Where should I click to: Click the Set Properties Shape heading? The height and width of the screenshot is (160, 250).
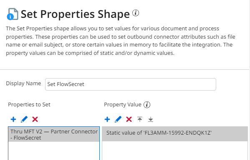[75, 14]
